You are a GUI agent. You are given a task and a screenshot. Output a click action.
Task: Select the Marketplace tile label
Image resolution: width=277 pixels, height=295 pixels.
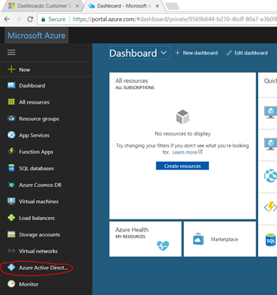coord(224,239)
